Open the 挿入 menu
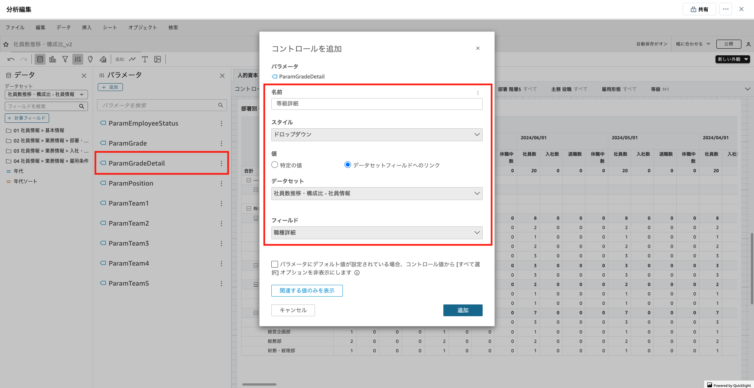This screenshot has height=388, width=754. (87, 27)
